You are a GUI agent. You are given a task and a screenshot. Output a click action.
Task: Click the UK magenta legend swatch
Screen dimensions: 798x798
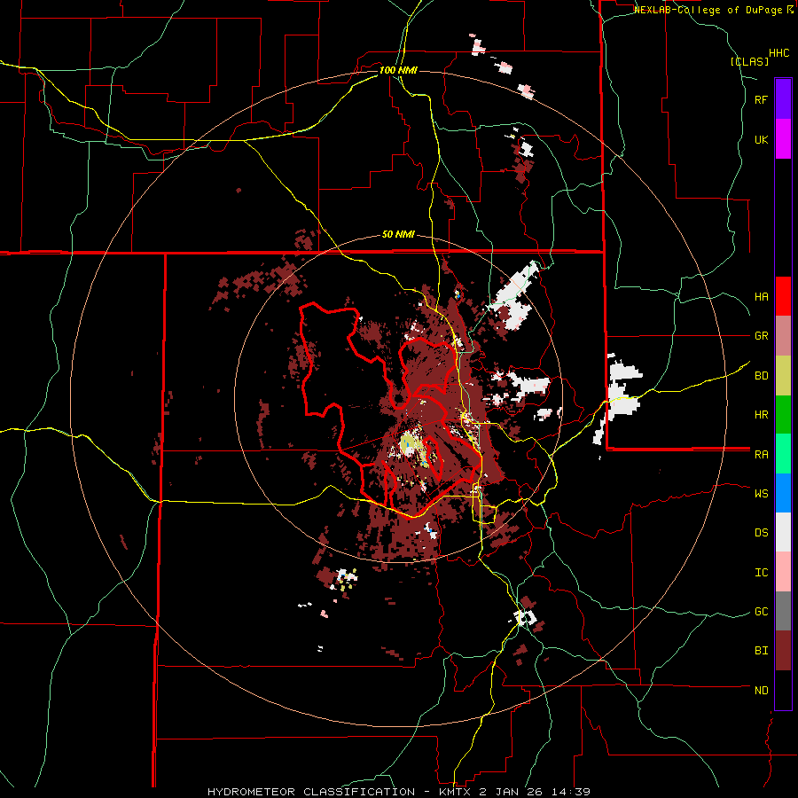click(783, 139)
